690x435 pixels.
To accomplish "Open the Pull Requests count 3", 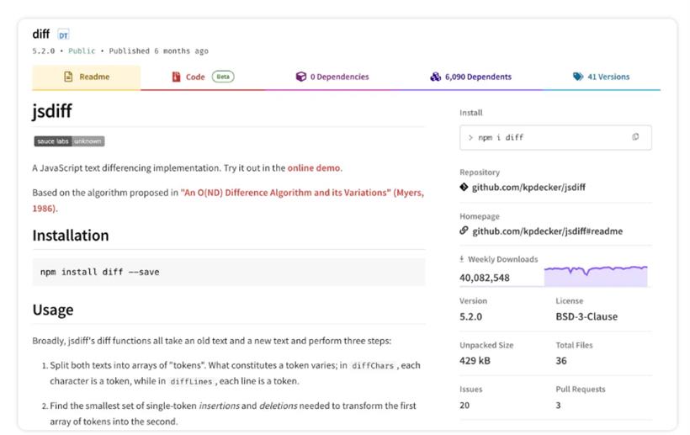I will coord(559,405).
